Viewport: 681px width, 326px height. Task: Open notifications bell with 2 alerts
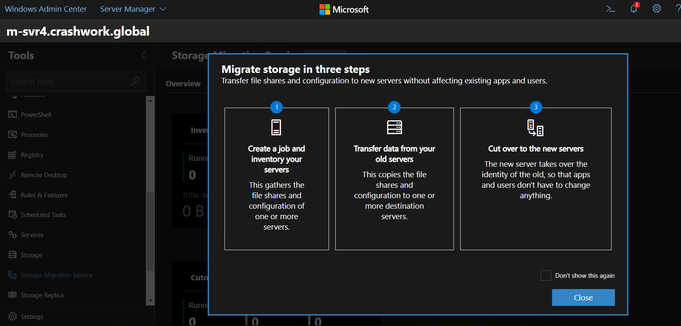[634, 8]
